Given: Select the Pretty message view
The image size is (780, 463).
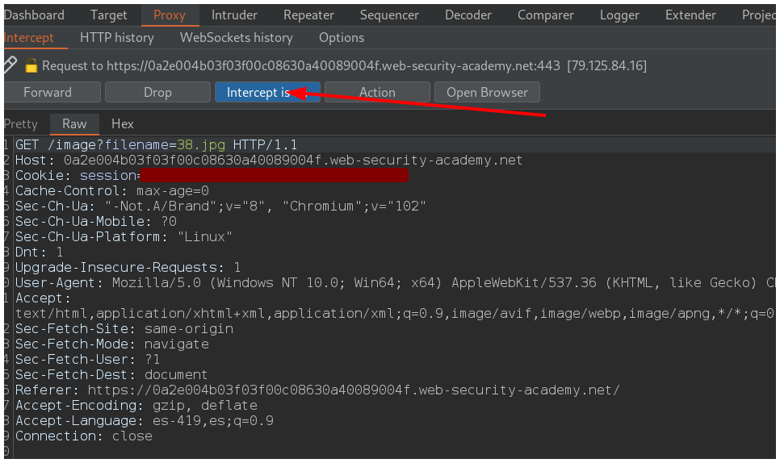Looking at the screenshot, I should point(20,123).
